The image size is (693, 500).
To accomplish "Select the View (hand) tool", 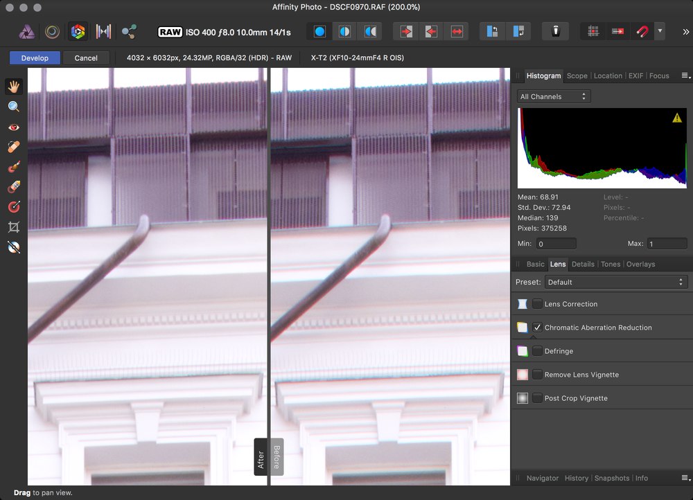I will pyautogui.click(x=14, y=87).
